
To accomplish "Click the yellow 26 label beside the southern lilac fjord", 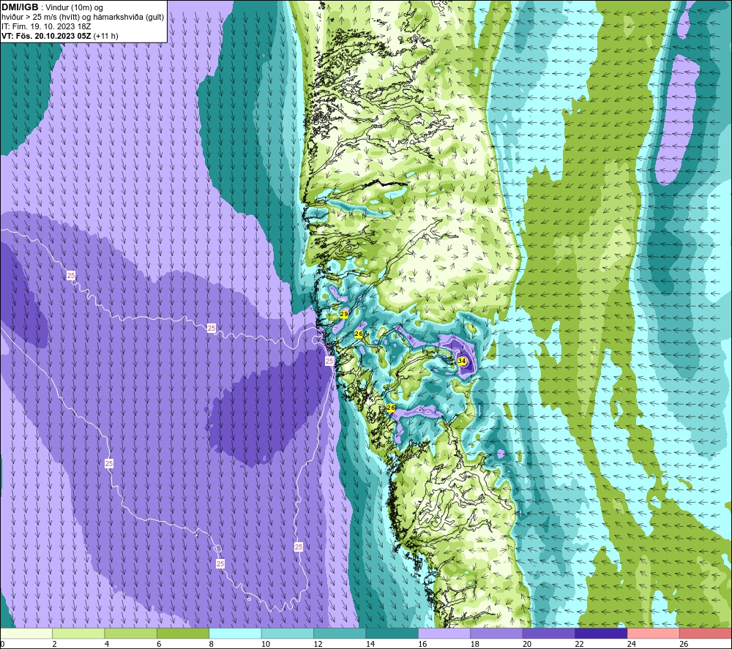I will pyautogui.click(x=391, y=408).
